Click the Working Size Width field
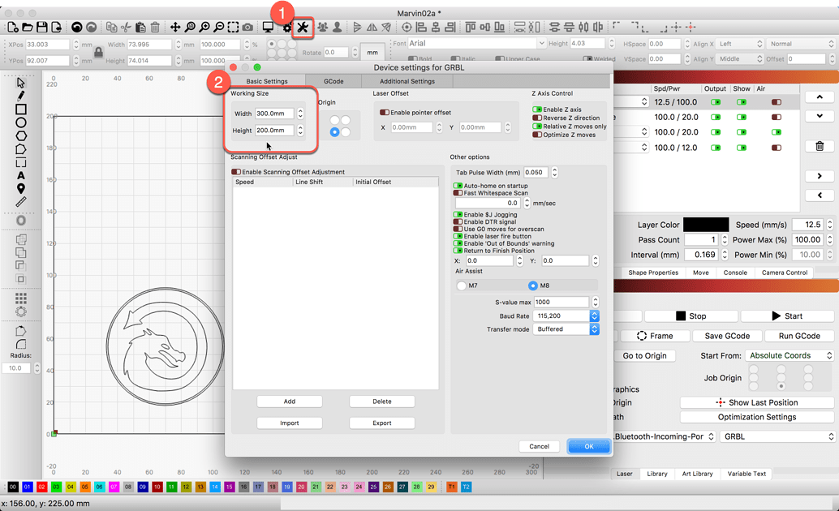Viewport: 839px width, 511px height. point(274,114)
